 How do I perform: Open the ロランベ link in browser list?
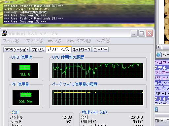(162, 83)
